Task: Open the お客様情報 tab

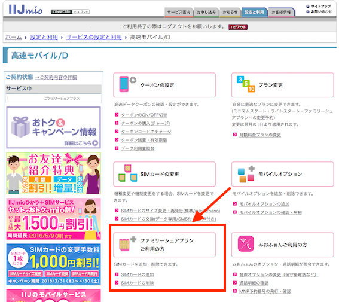Action: click(x=281, y=12)
